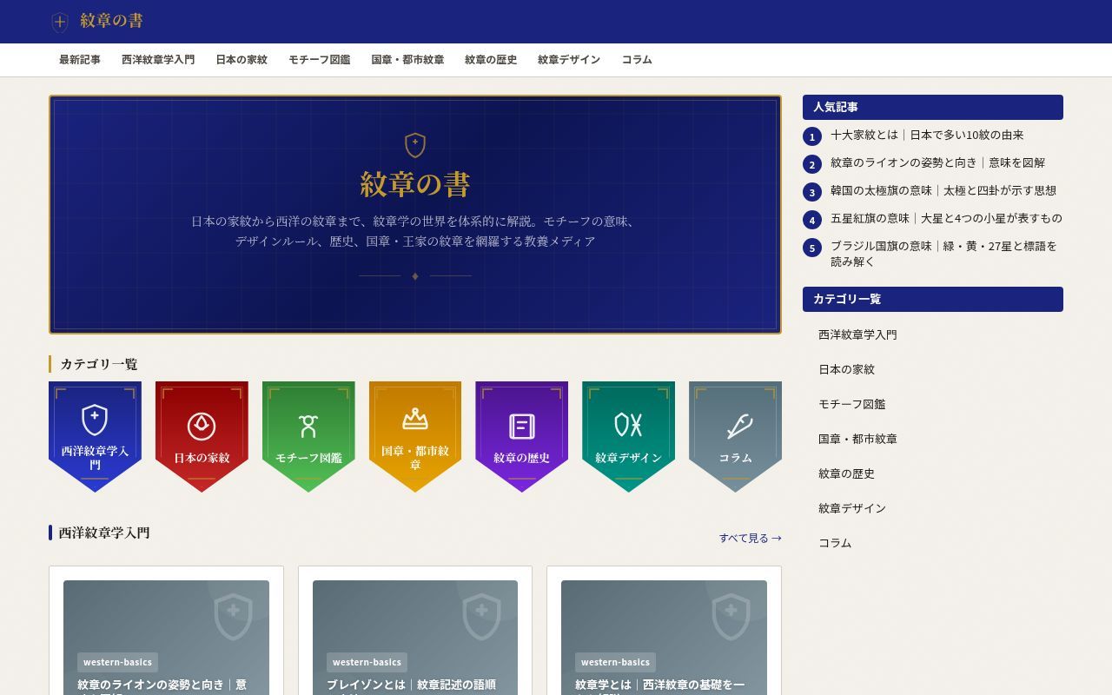Image resolution: width=1112 pixels, height=695 pixels.
Task: Click rank 4 badge in 人気記事
Action: (x=812, y=220)
